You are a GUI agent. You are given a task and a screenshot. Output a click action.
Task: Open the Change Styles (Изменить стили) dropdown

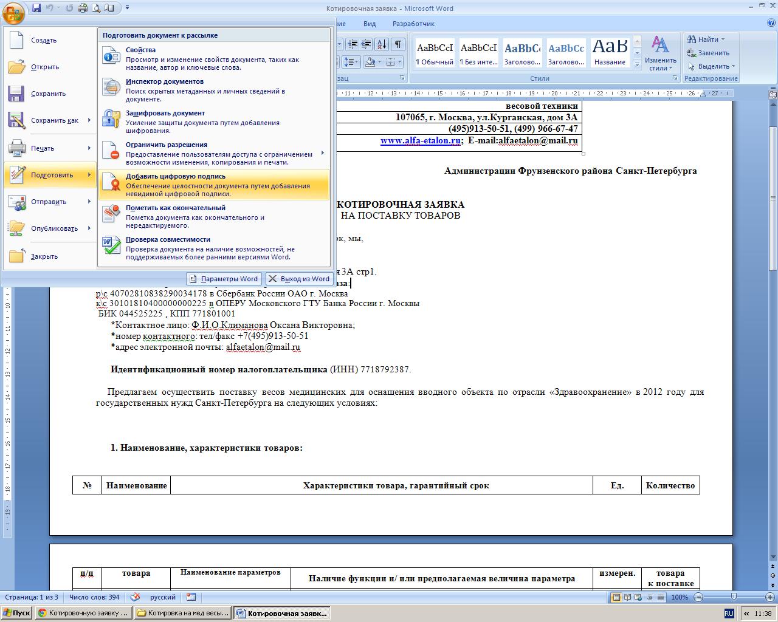660,53
